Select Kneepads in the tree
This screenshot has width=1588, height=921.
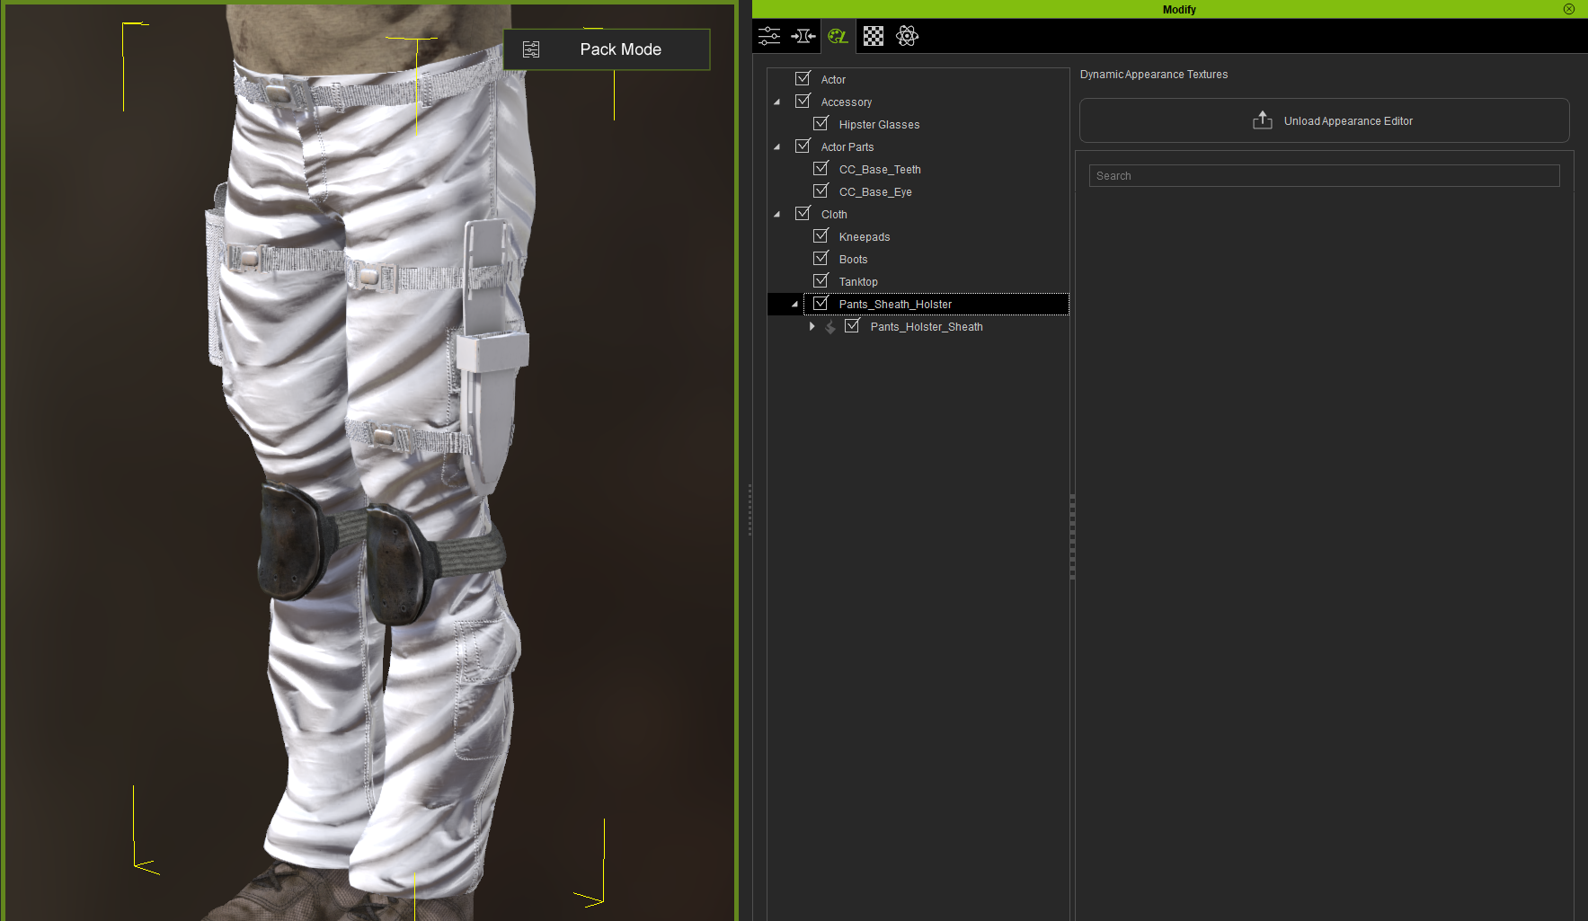(865, 237)
